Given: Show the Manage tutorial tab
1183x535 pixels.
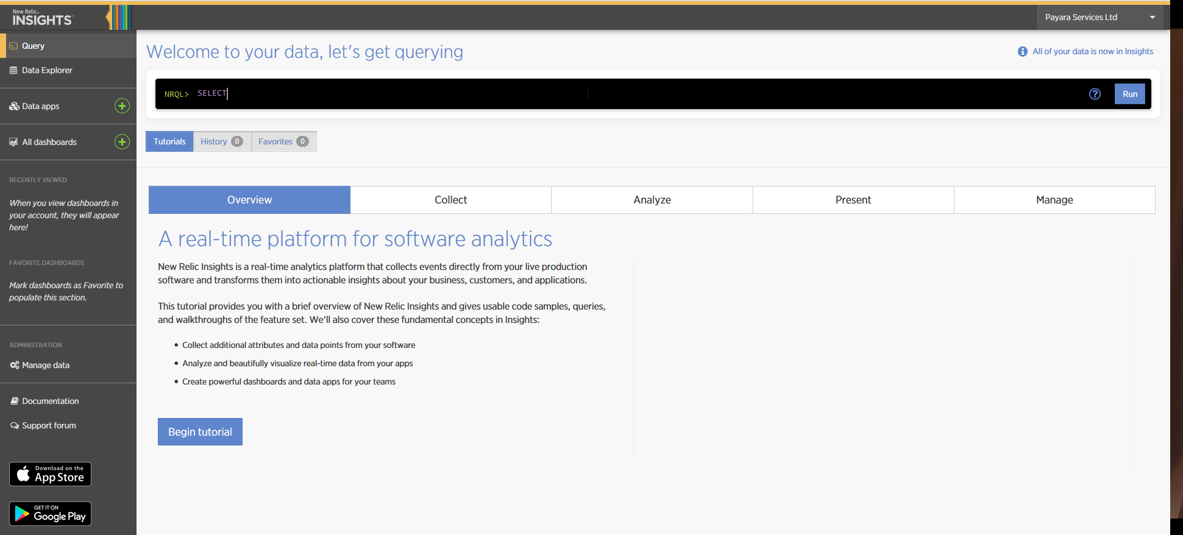Looking at the screenshot, I should click(x=1054, y=200).
